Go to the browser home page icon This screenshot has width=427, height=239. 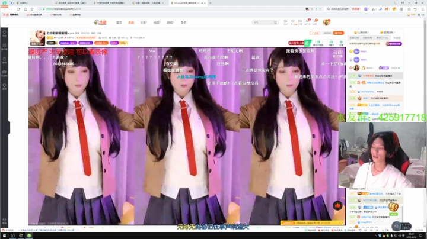pos(26,9)
